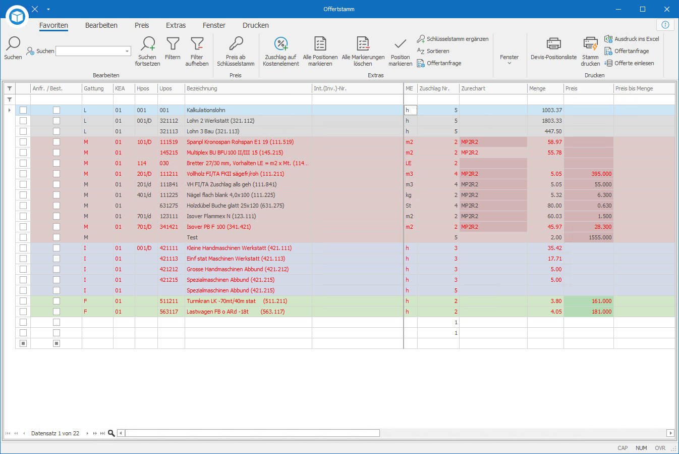Tick Anfr./Best. checkbox for Isover Flammex N row
Screen dimensions: 679x454
pyautogui.click(x=56, y=216)
